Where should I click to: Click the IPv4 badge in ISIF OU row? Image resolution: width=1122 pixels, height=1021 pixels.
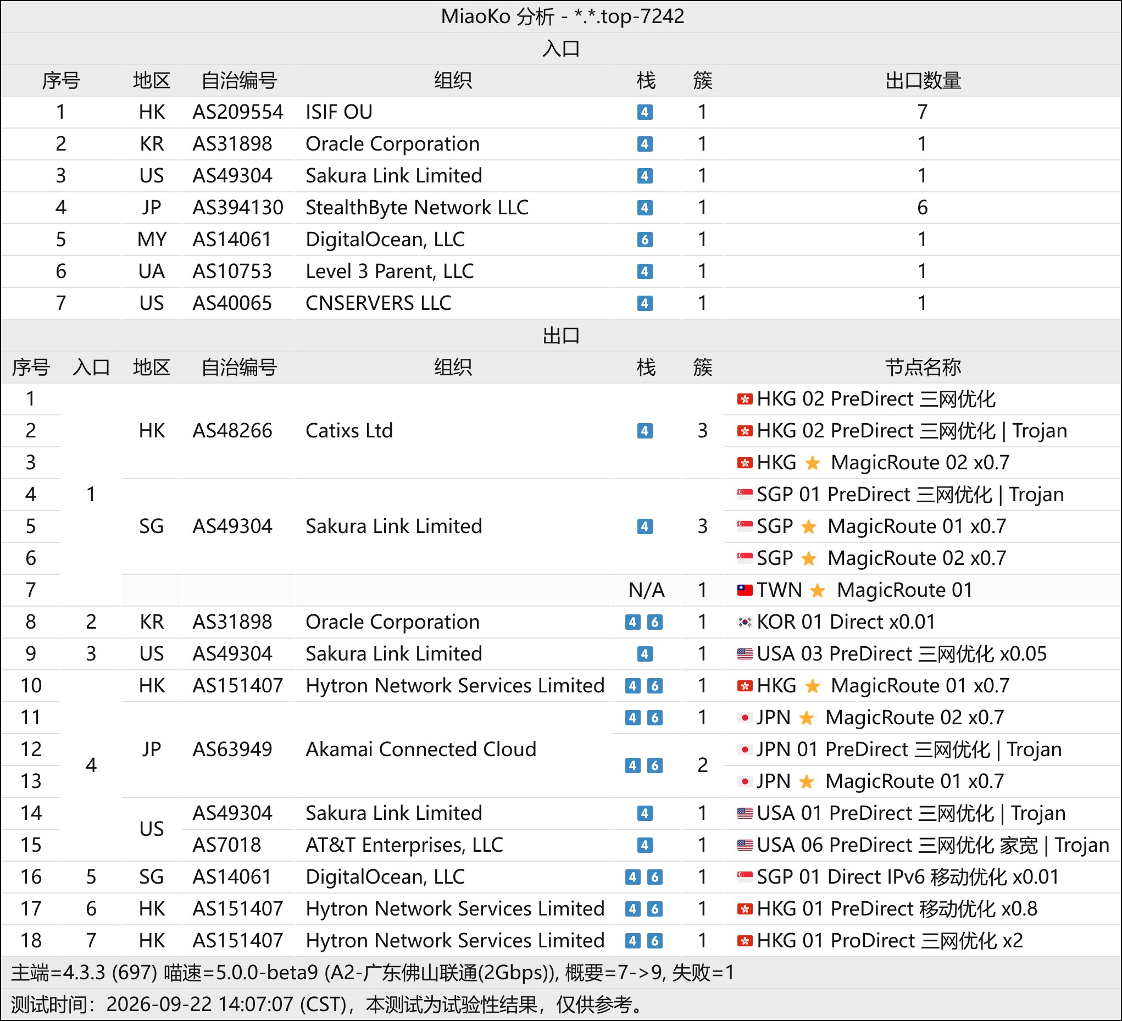tap(645, 113)
